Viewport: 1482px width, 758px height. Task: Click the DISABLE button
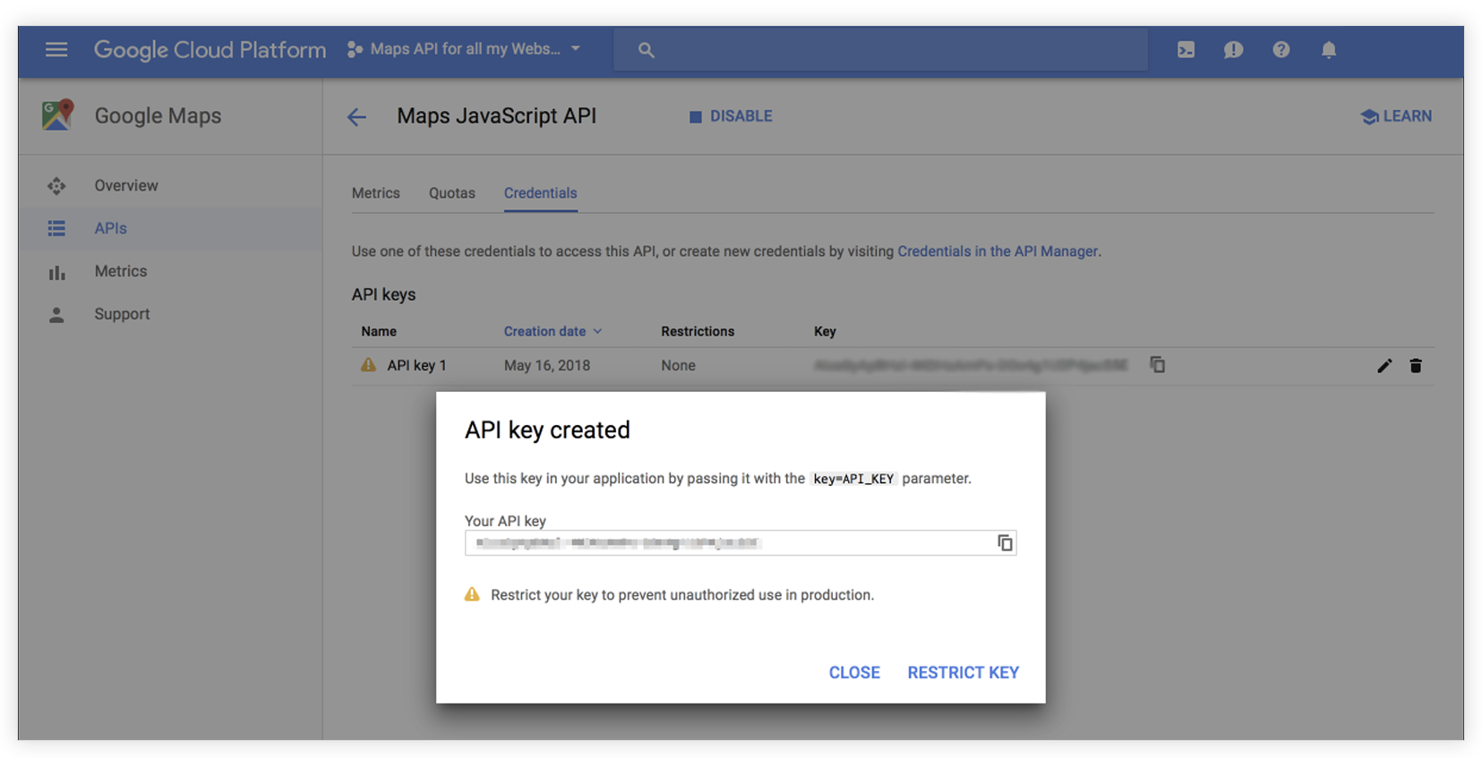(x=731, y=116)
